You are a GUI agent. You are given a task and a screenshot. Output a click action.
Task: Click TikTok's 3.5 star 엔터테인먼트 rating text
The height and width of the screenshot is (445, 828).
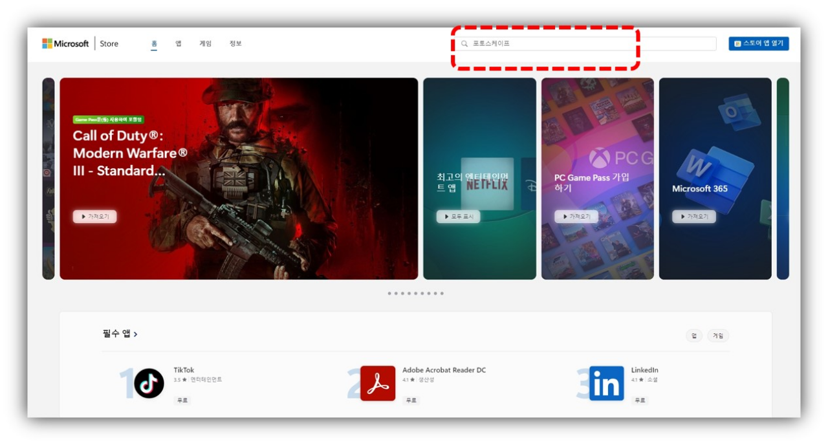point(197,380)
